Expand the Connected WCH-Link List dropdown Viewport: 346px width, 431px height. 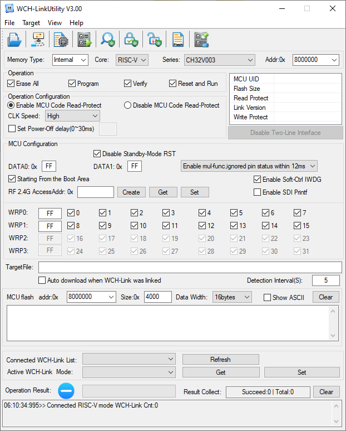click(129, 359)
